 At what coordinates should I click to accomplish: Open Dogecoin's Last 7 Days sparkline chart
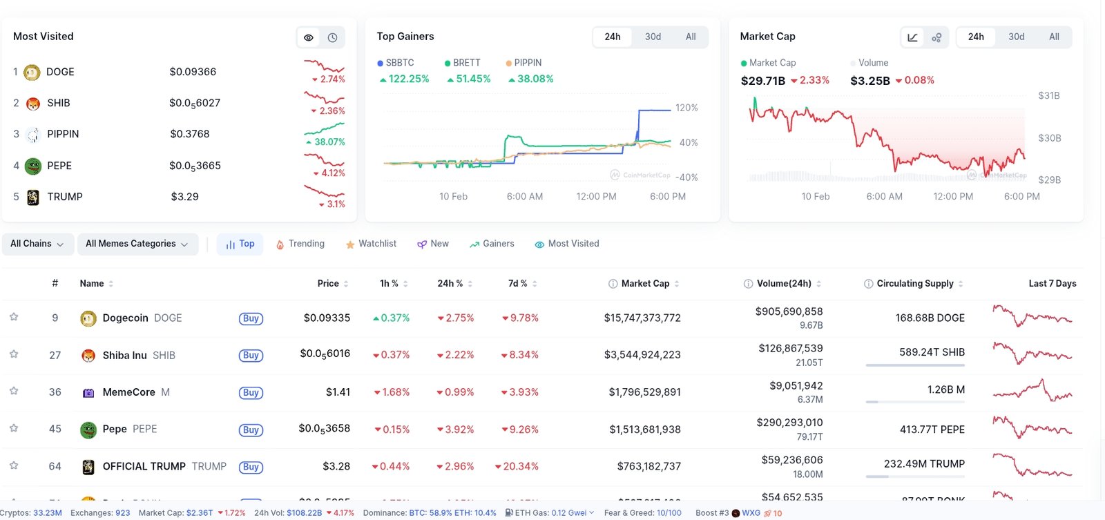point(1032,317)
